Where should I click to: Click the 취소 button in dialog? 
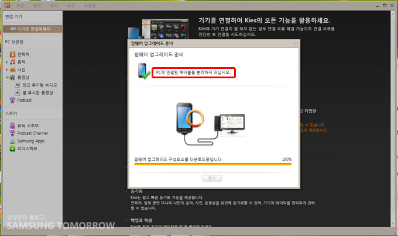pyautogui.click(x=212, y=178)
